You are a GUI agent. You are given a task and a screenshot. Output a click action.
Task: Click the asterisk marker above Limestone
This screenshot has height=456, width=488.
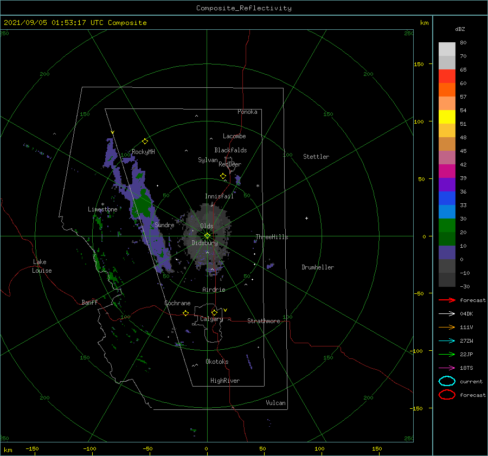pyautogui.click(x=102, y=204)
